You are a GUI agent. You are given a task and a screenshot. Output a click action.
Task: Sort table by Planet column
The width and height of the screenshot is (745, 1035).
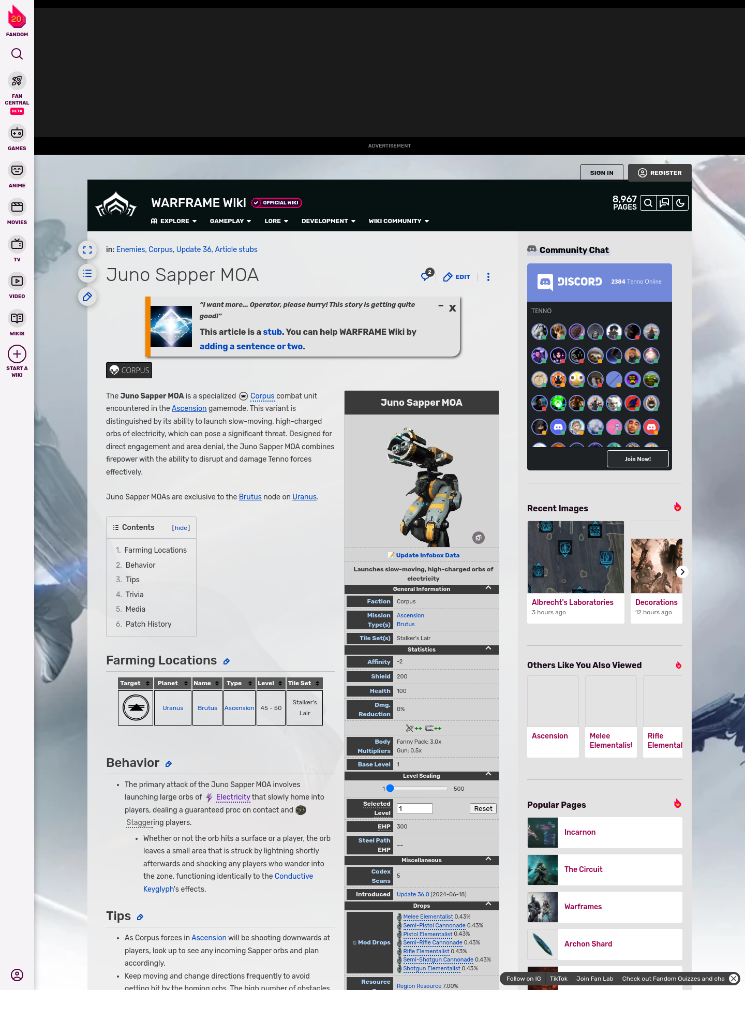(x=173, y=683)
